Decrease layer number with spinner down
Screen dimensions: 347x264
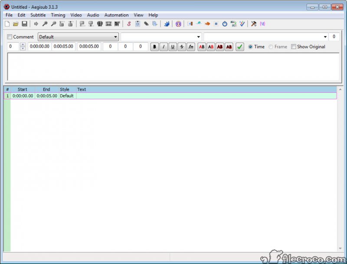point(23,49)
